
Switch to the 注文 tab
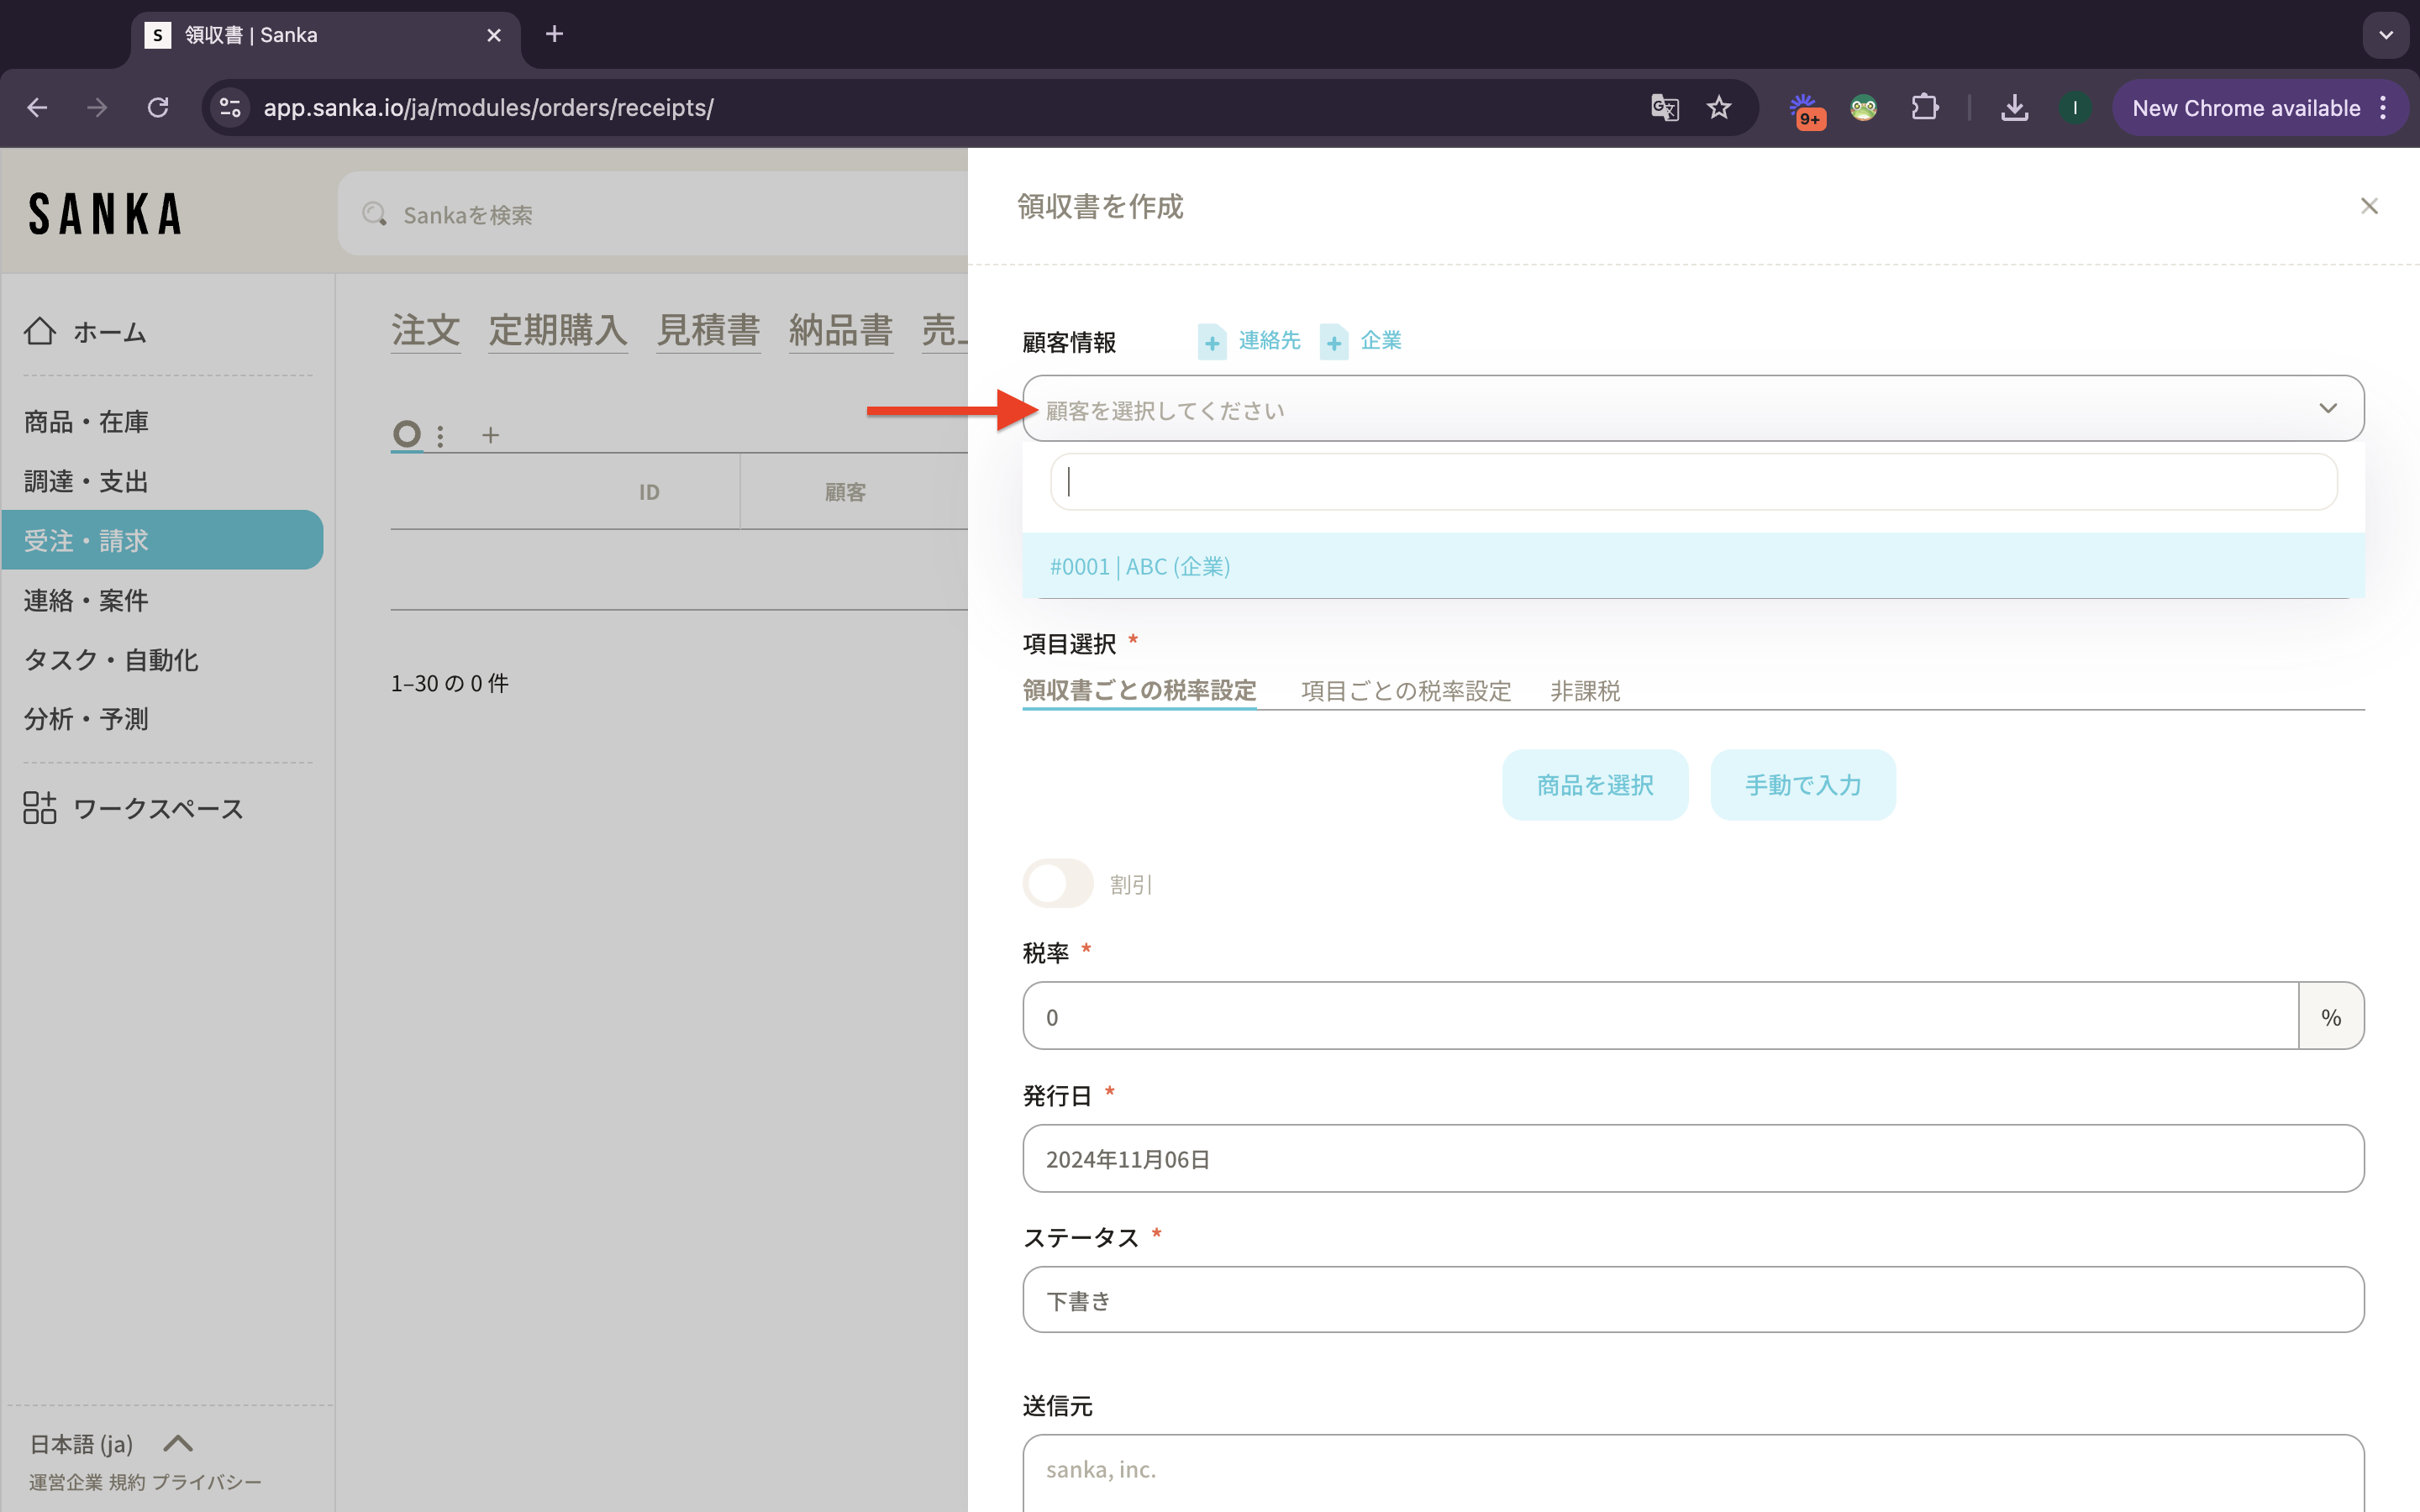point(425,330)
